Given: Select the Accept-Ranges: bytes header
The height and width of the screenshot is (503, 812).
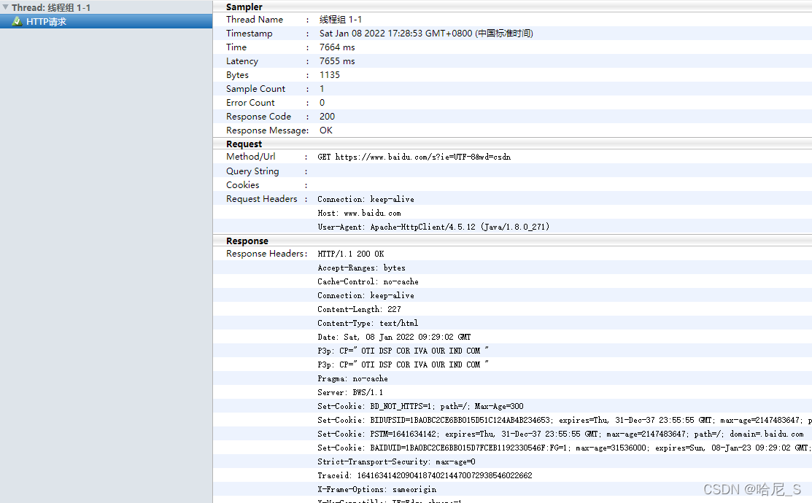Looking at the screenshot, I should point(361,268).
